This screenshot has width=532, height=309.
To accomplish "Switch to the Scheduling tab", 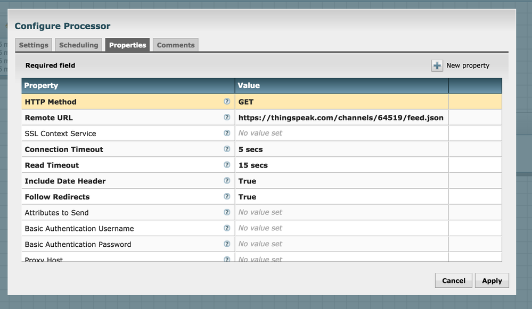I will [79, 45].
